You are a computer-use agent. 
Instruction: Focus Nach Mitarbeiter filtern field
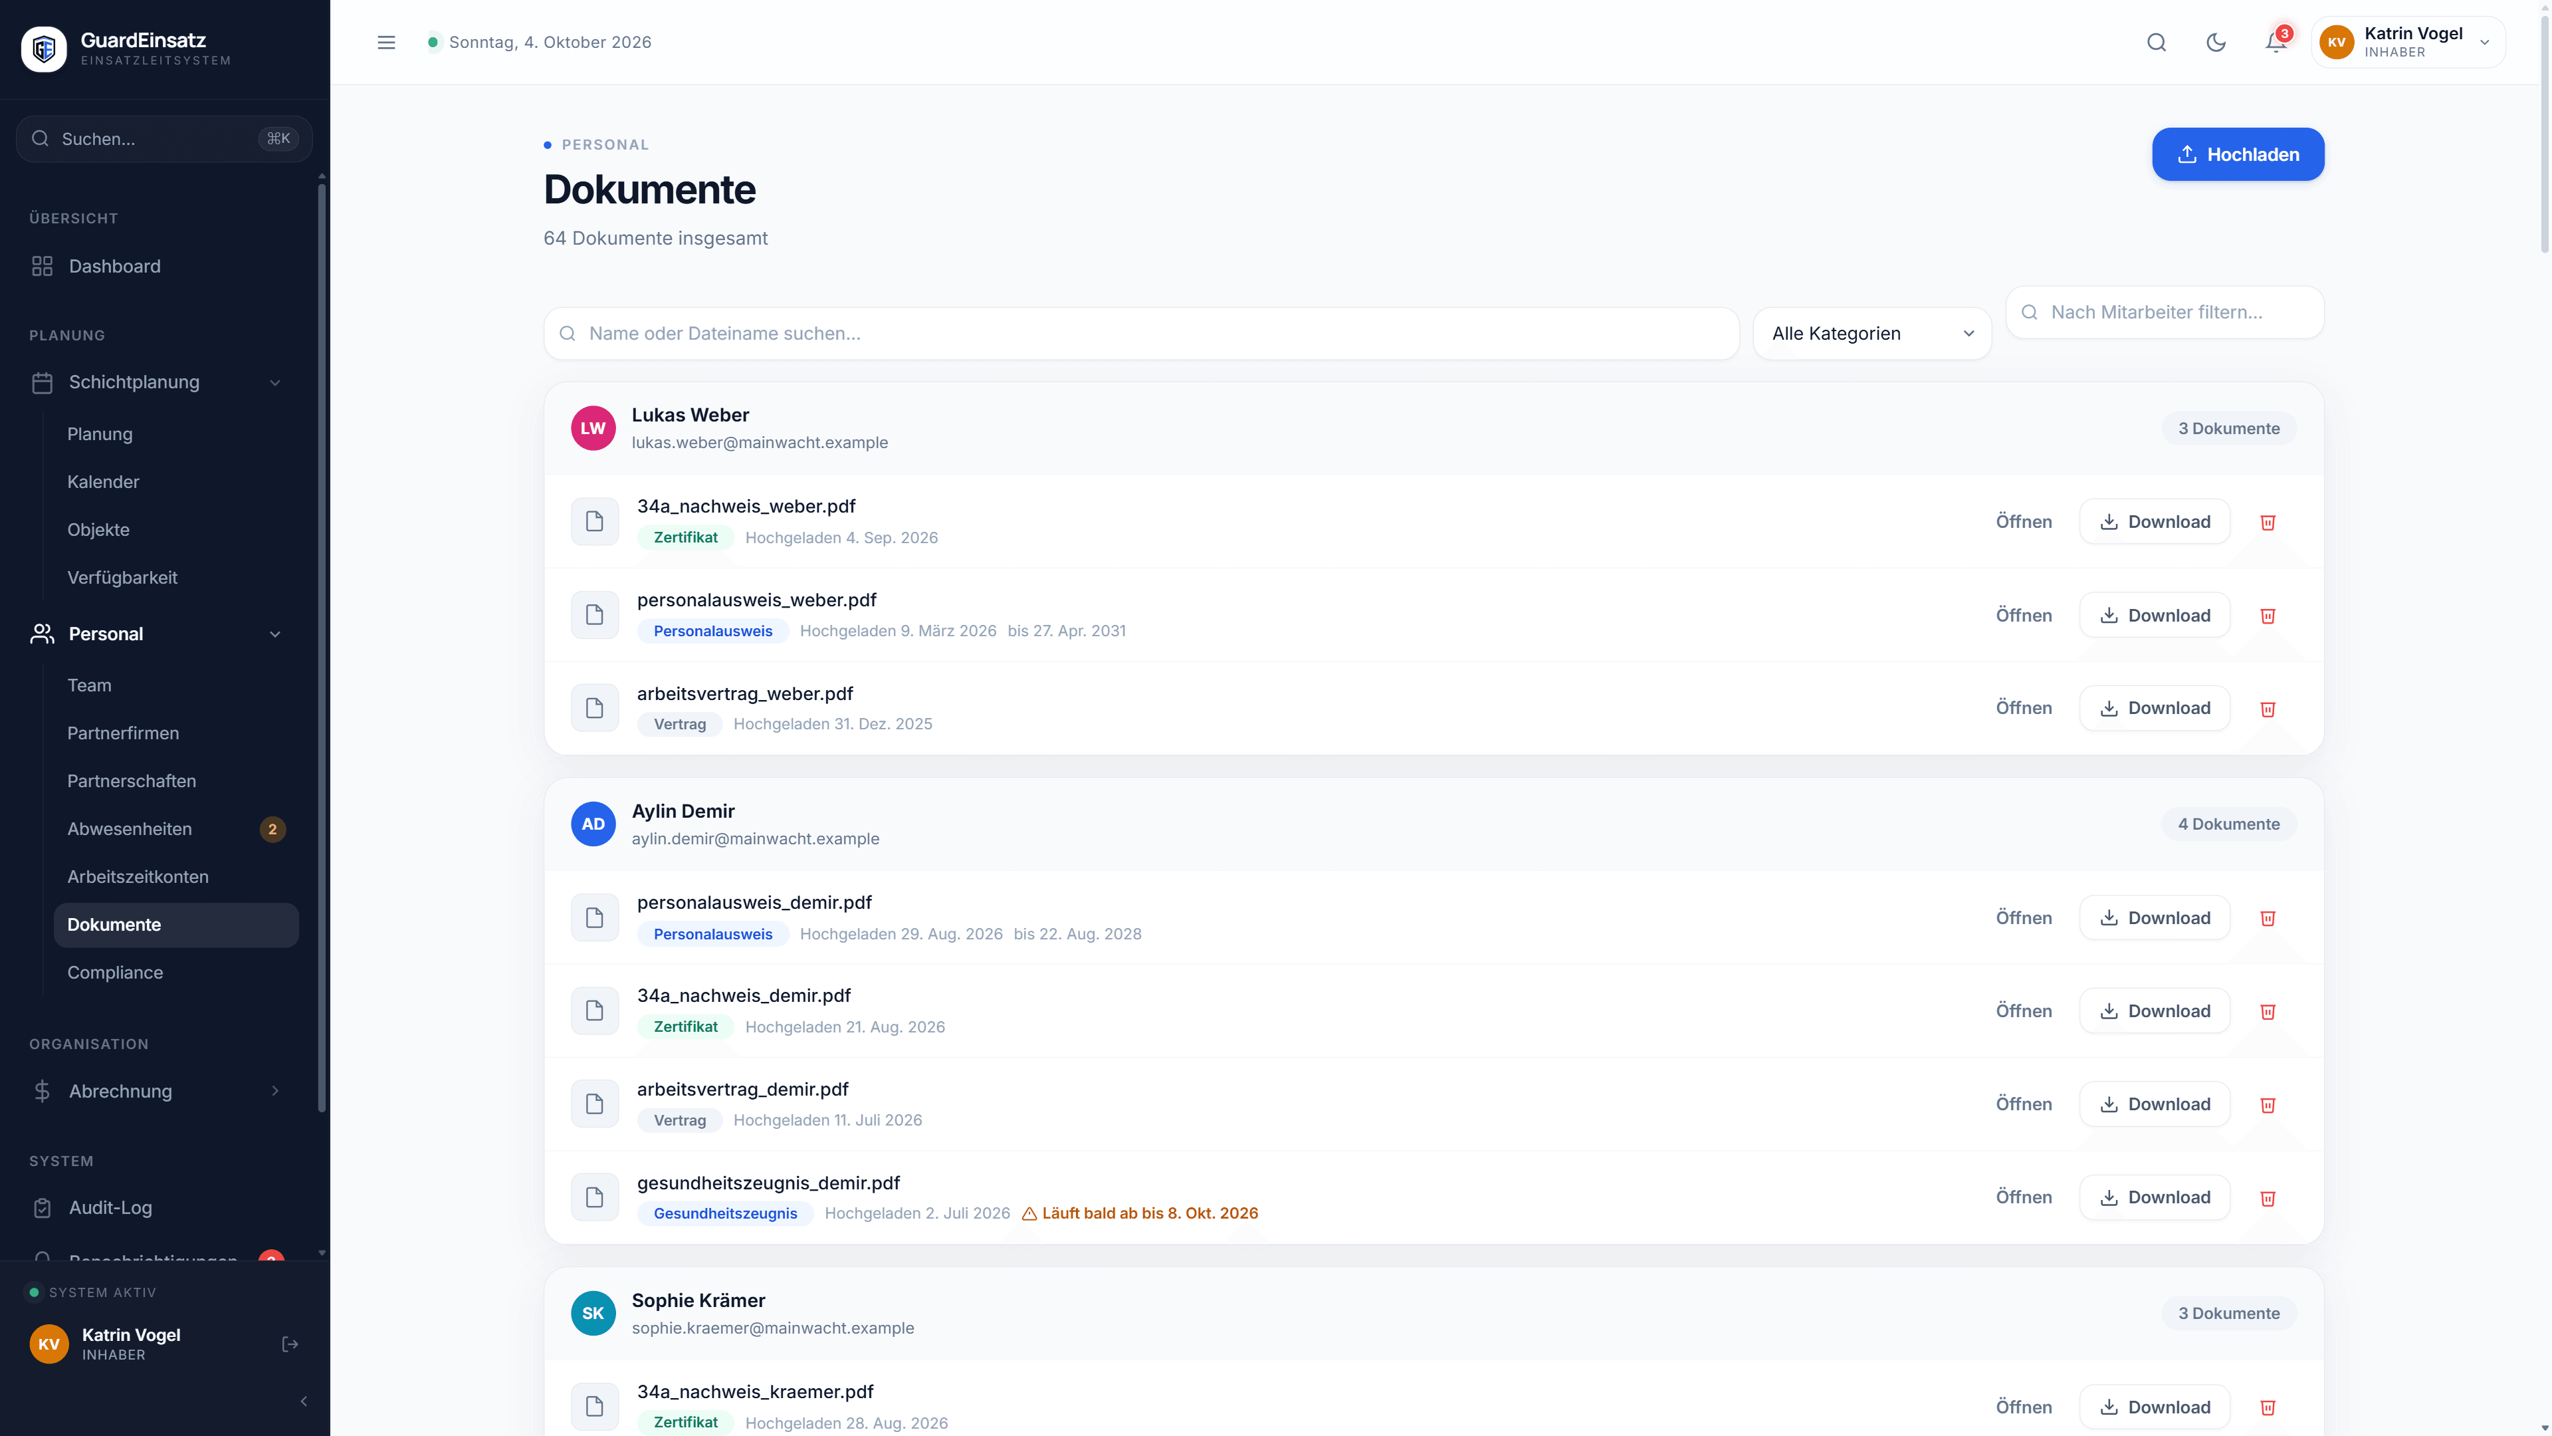(x=2165, y=312)
